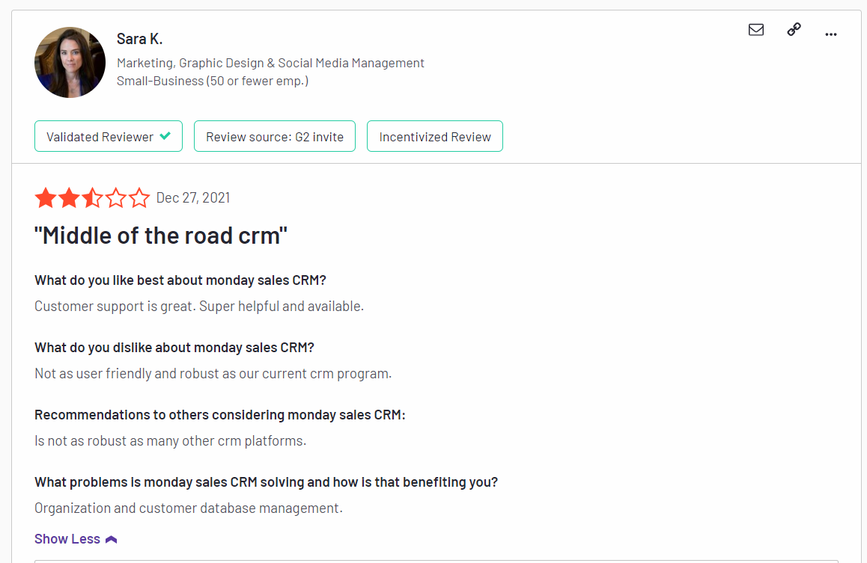Click the Validated Reviewer badge

(x=109, y=136)
